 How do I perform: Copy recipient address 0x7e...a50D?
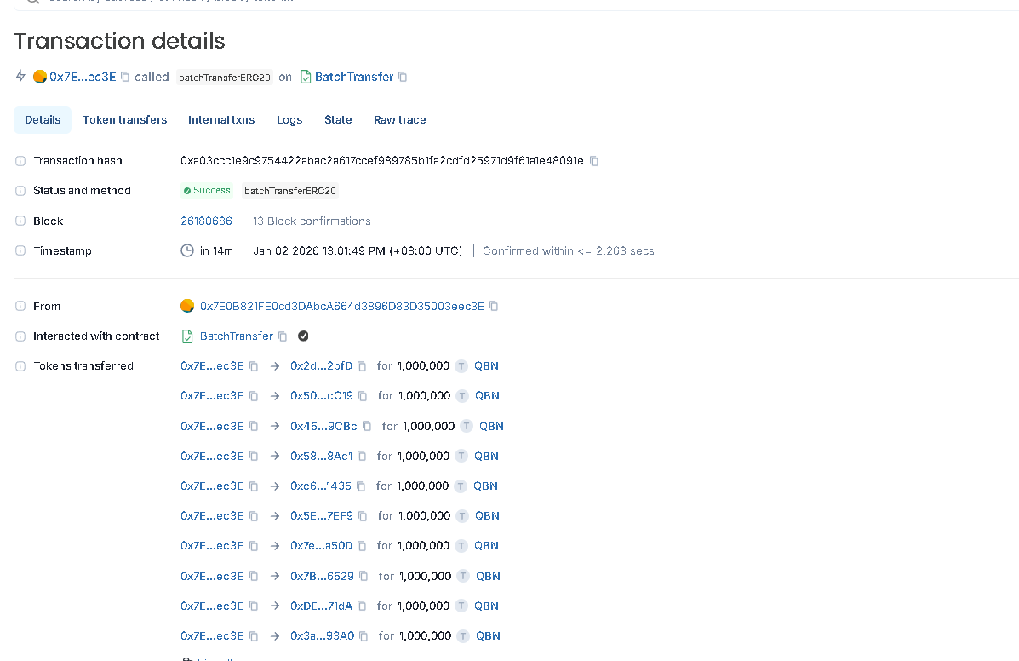(362, 546)
